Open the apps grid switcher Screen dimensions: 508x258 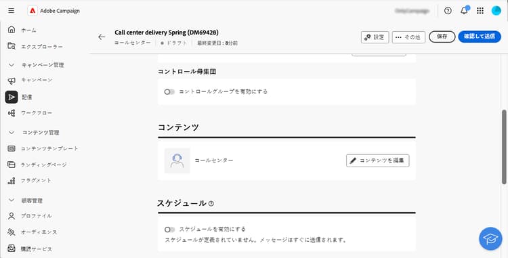[480, 11]
